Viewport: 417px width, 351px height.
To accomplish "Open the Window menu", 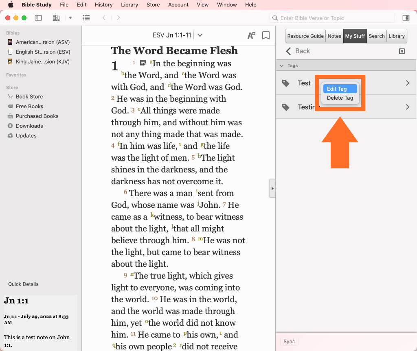I will (227, 4).
